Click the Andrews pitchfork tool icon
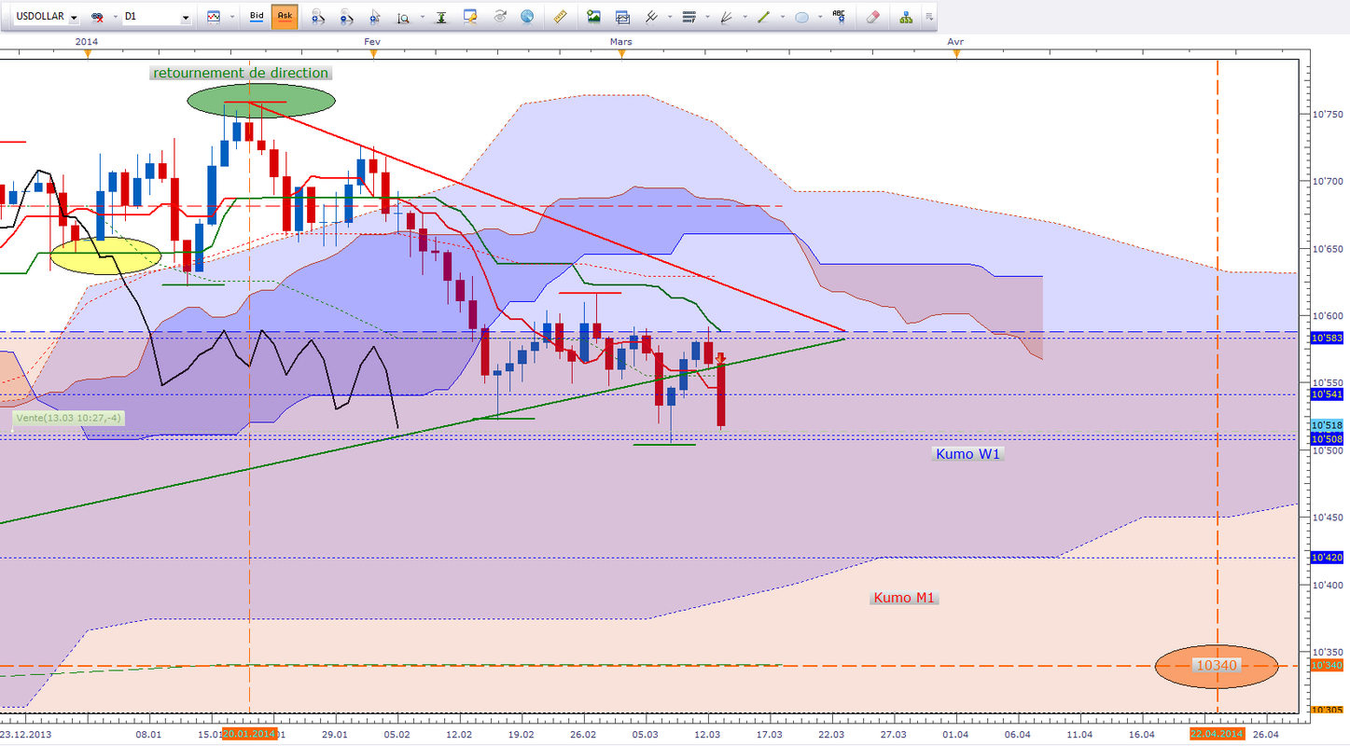Image resolution: width=1350 pixels, height=746 pixels. click(652, 17)
